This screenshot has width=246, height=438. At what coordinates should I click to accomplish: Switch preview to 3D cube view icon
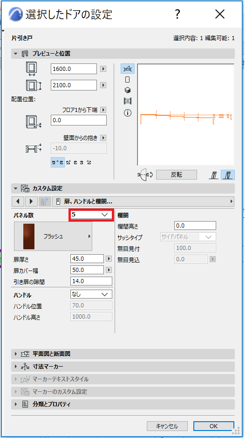pyautogui.click(x=128, y=90)
